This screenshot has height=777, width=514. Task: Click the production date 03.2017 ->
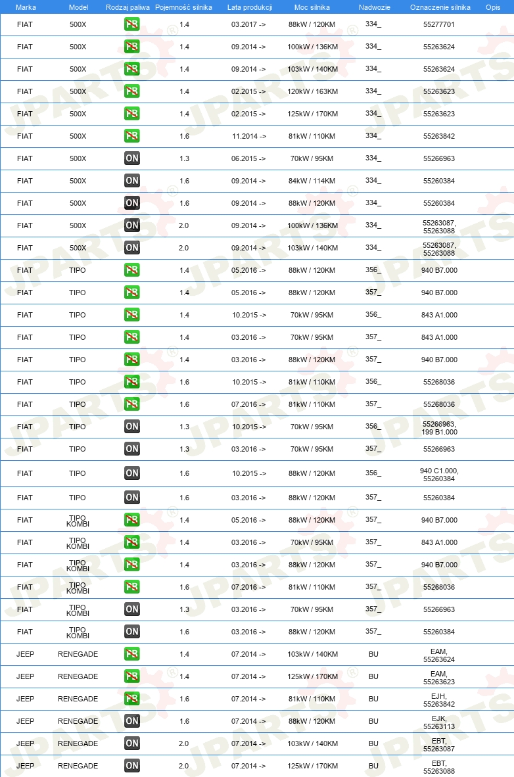[x=248, y=24]
